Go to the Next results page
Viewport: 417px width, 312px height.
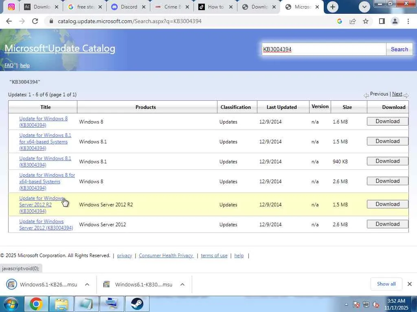click(397, 94)
